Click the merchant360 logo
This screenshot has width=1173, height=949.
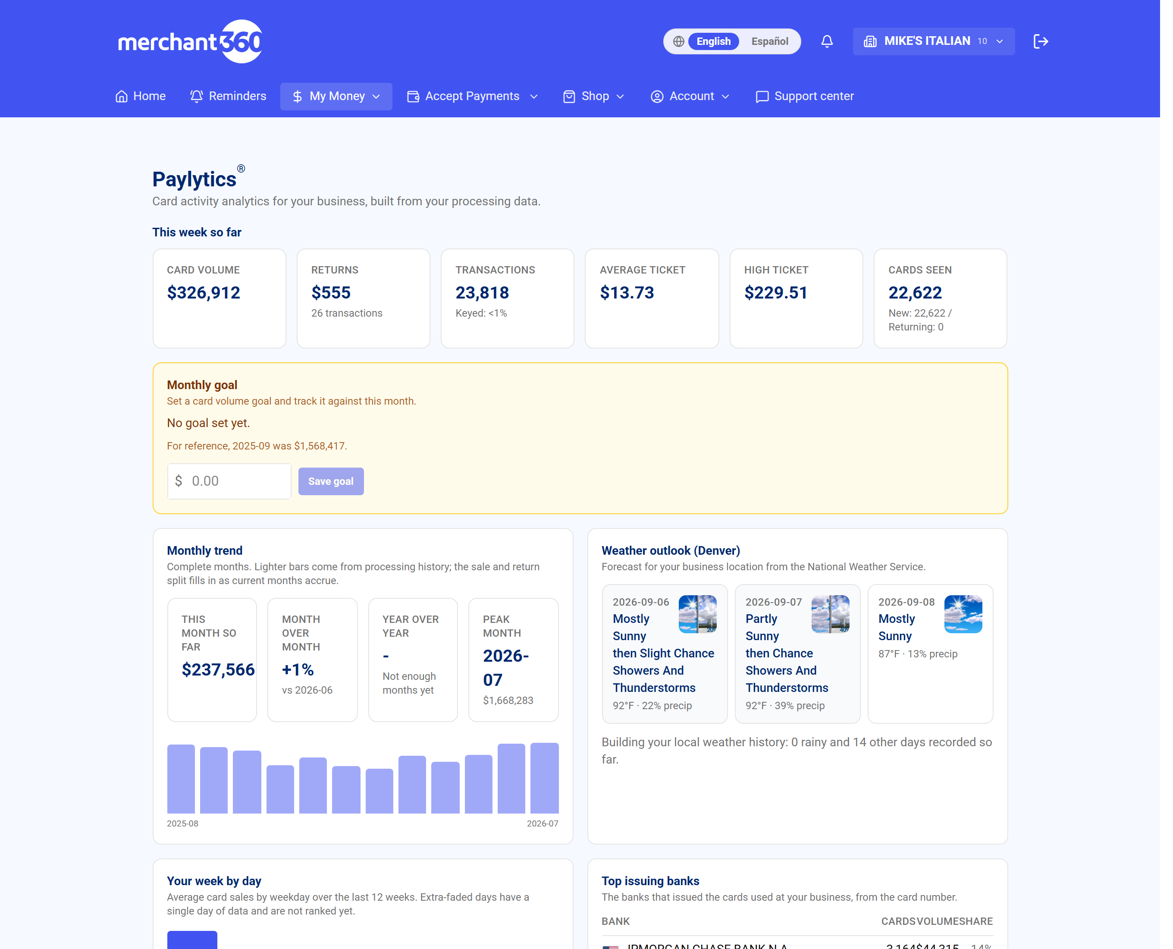point(190,41)
